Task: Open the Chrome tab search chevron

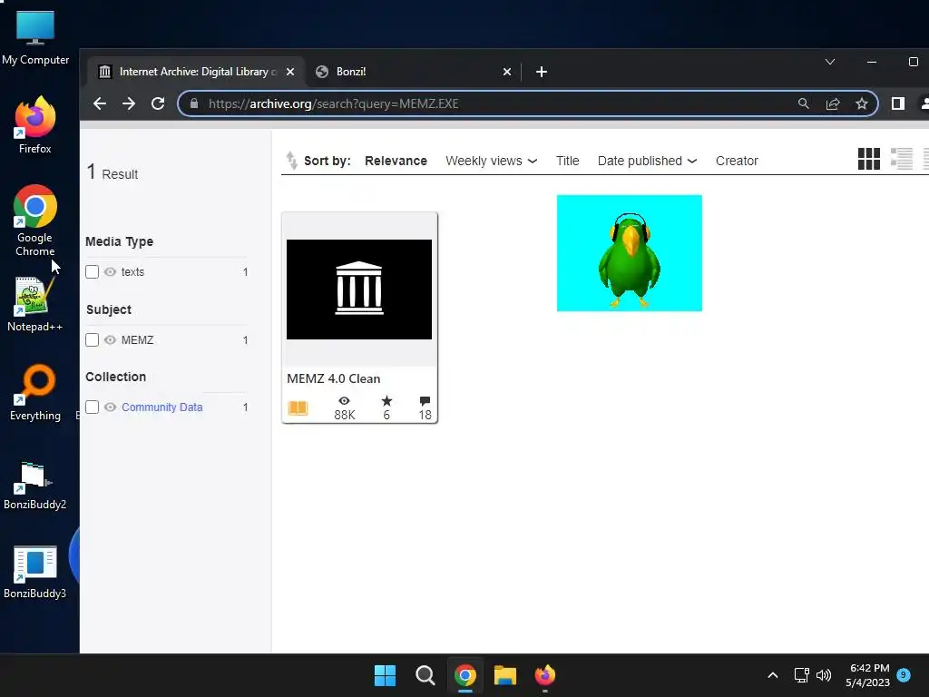Action: (830, 62)
